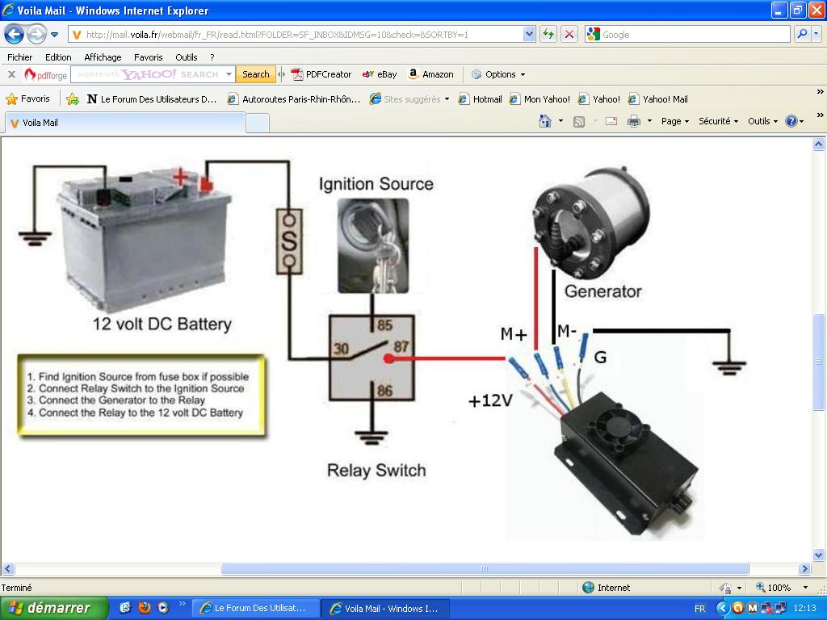Click the Google search input field

coord(695,35)
